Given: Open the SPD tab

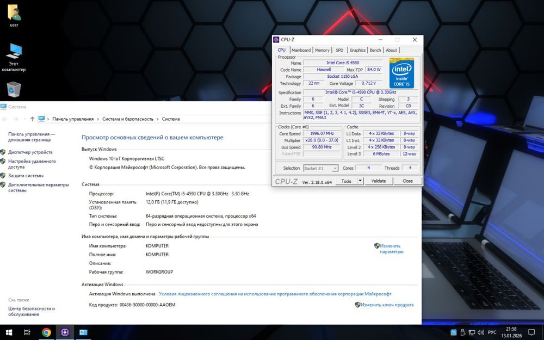Looking at the screenshot, I should click(339, 50).
